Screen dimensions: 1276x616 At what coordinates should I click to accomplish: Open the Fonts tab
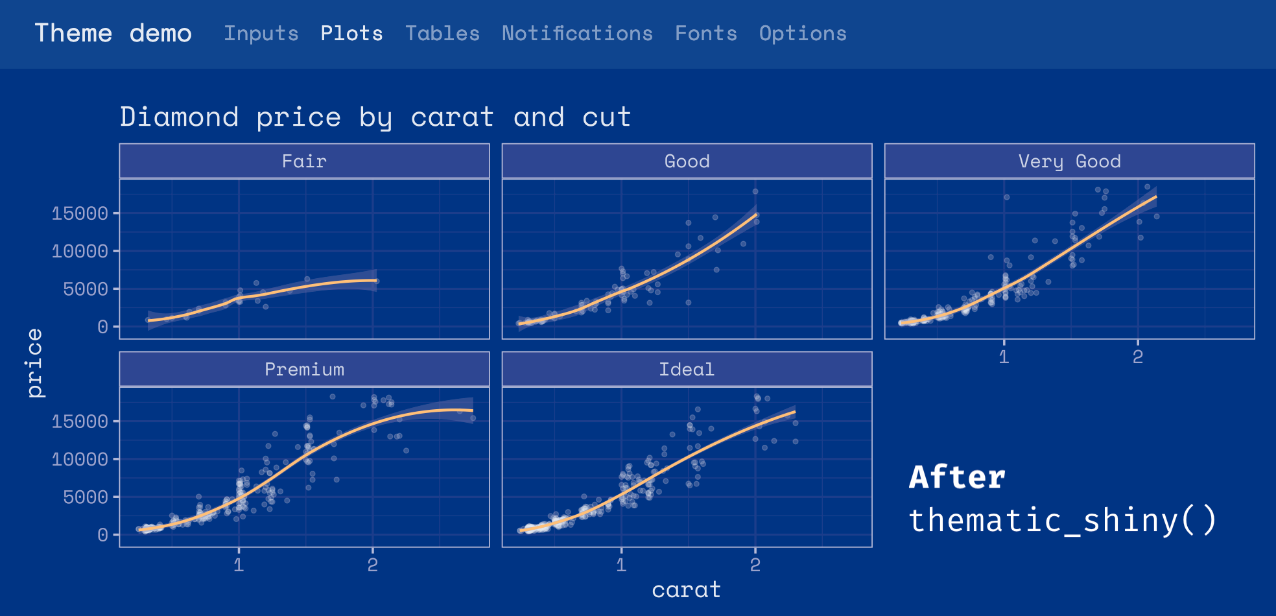706,33
